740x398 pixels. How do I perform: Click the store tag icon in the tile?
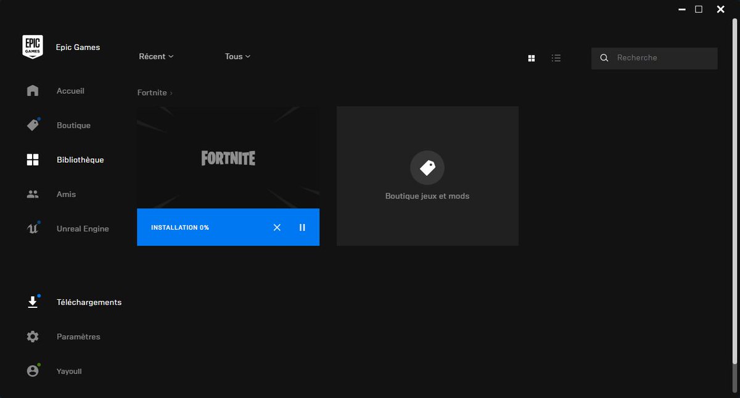[x=427, y=168]
